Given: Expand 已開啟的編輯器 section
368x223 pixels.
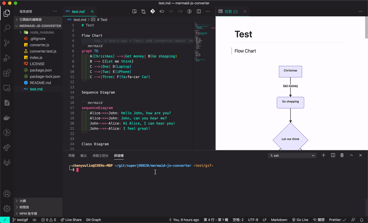Looking at the screenshot, I should (38, 20).
